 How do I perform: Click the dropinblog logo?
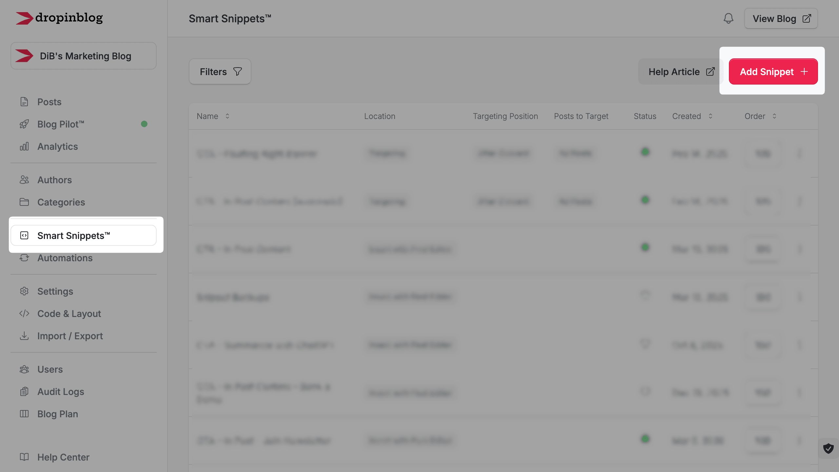[59, 18]
